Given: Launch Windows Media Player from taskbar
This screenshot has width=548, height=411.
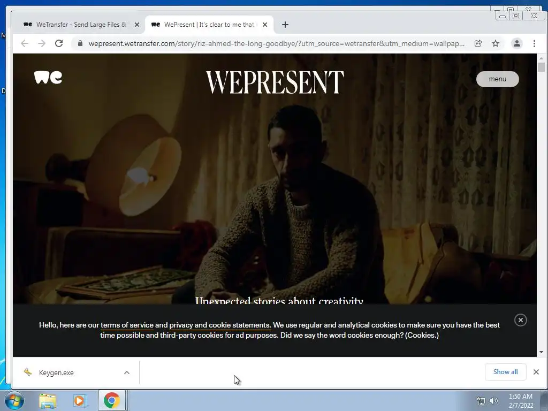Looking at the screenshot, I should click(79, 400).
